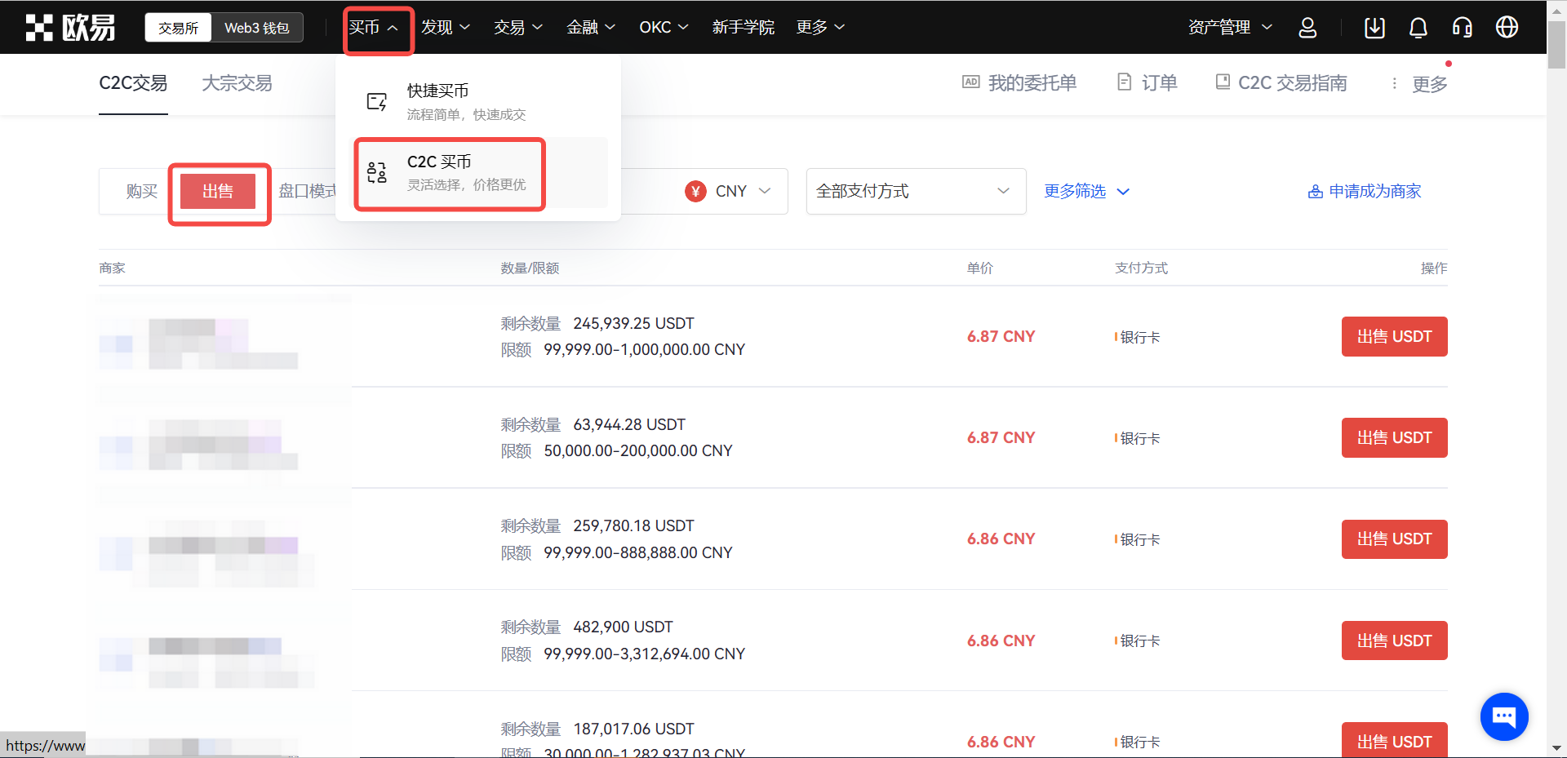
Task: Switch to 盘口模式
Action: [x=308, y=191]
